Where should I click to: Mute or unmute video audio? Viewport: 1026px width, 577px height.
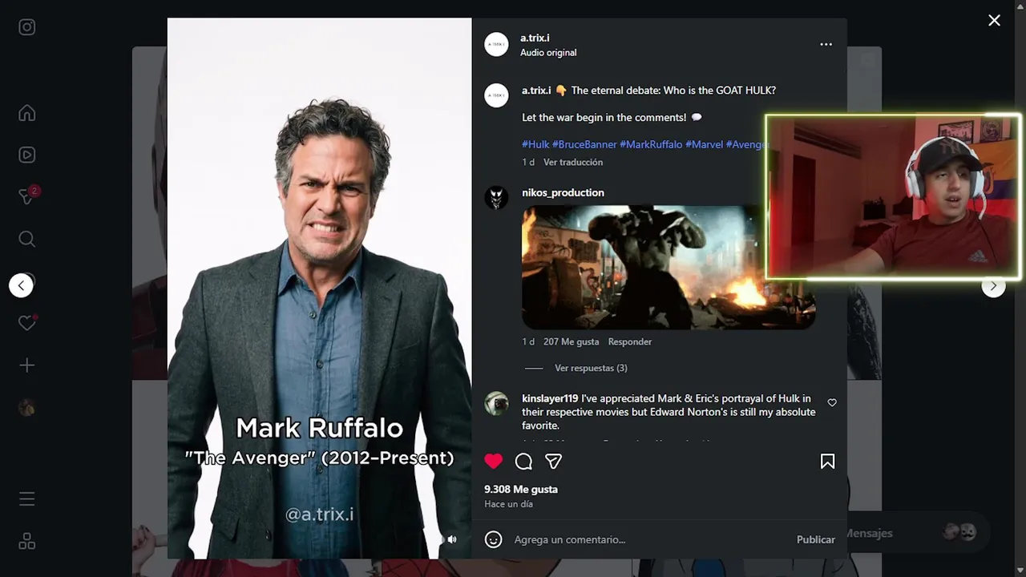point(452,540)
